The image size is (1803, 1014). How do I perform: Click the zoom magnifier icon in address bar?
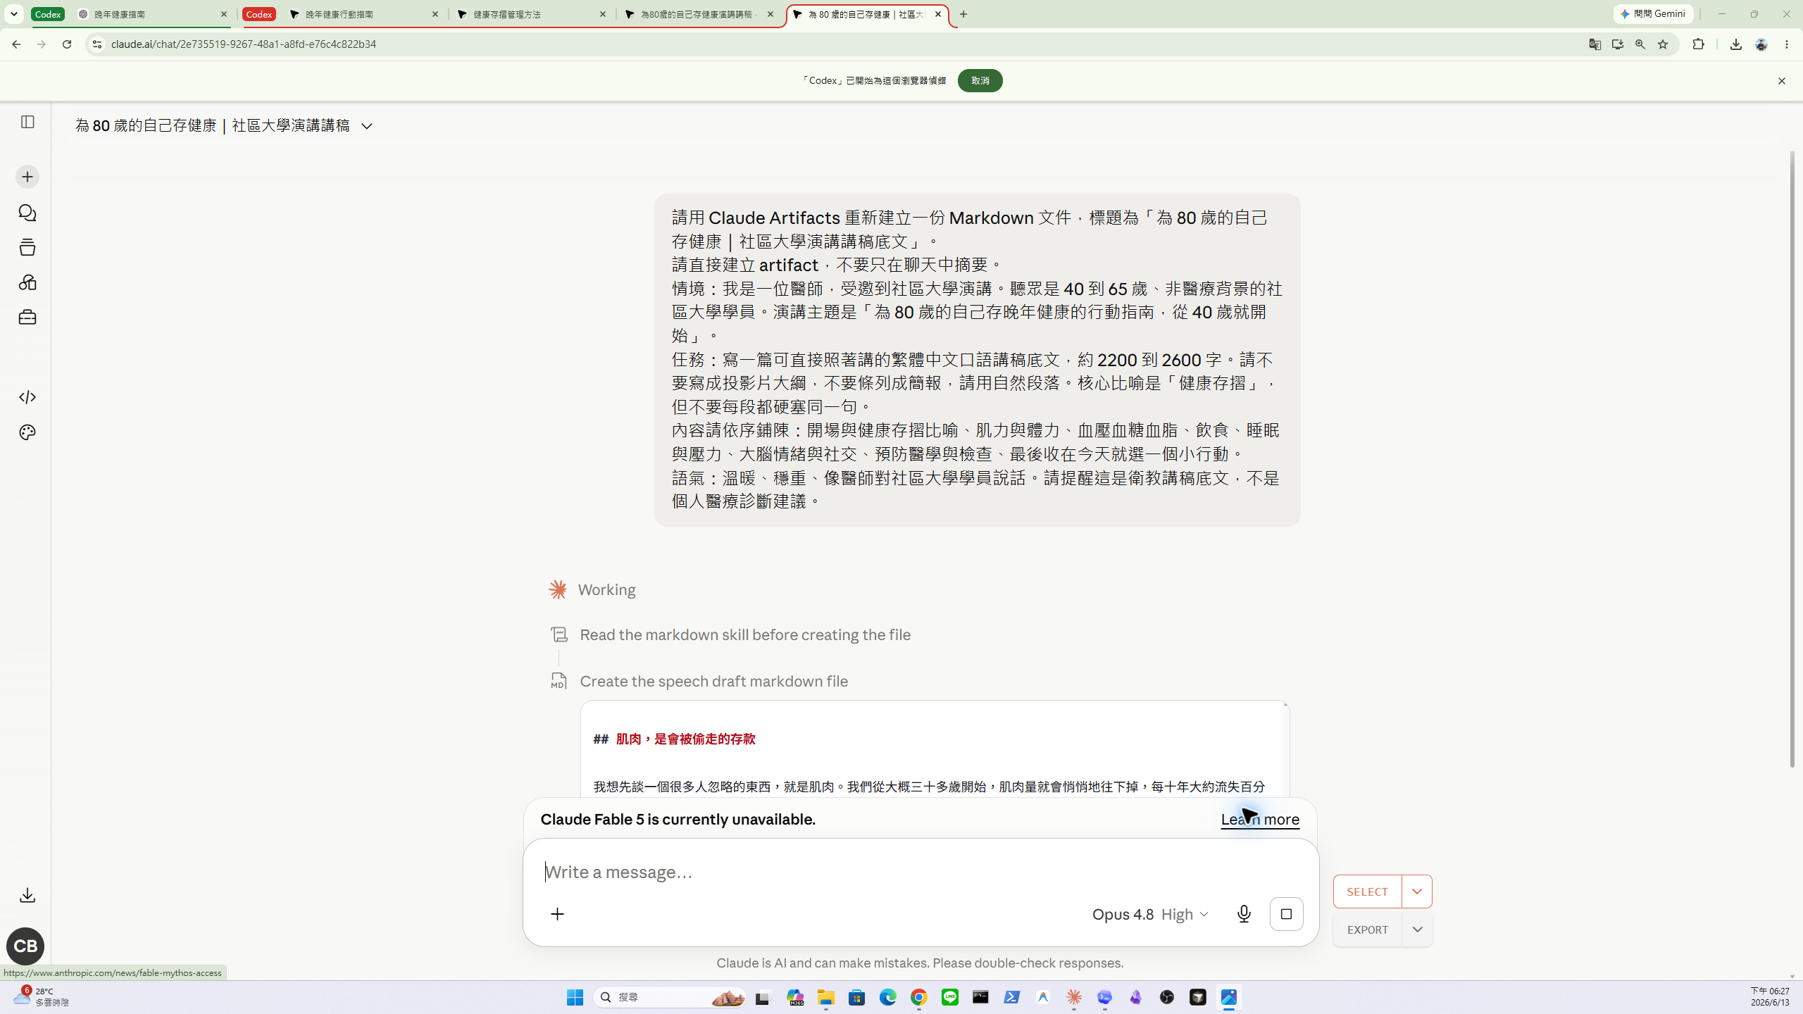[x=1640, y=44]
